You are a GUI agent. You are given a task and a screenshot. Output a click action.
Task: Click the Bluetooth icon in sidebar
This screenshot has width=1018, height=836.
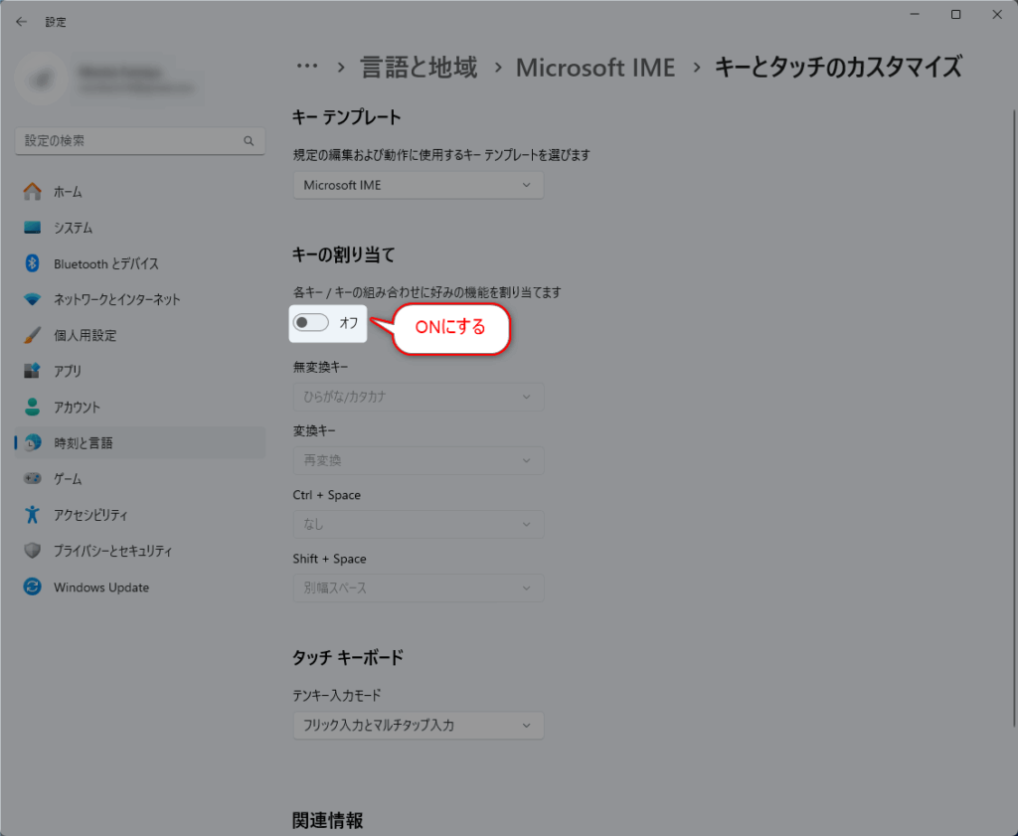32,263
